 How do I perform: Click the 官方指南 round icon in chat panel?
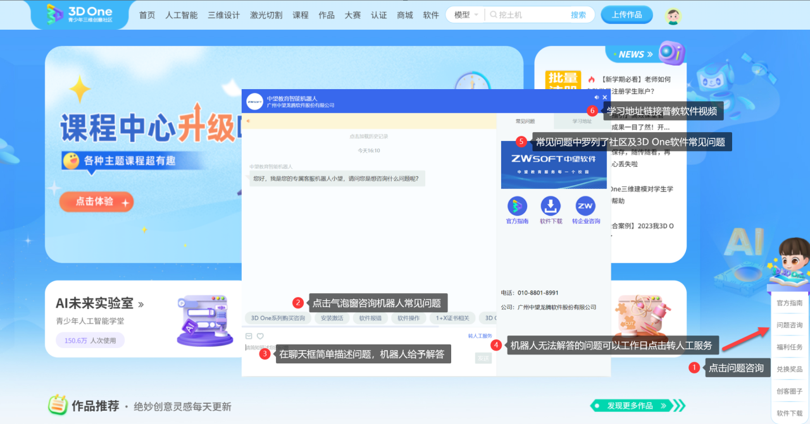tap(517, 206)
